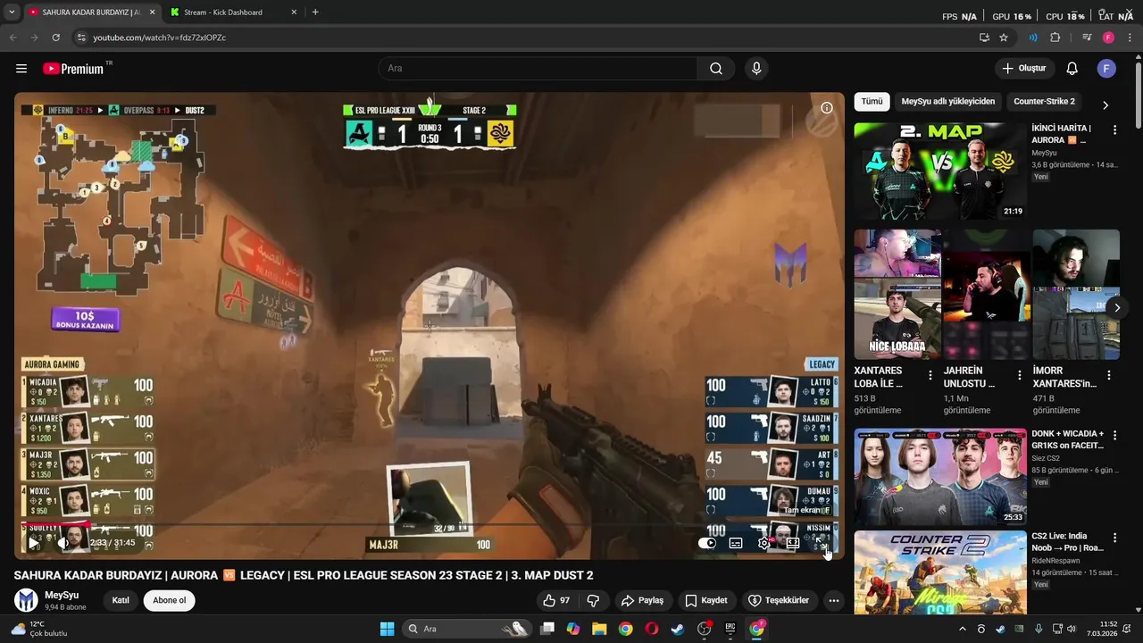This screenshot has height=643, width=1143.
Task: Open the MeySyu channel name link
Action: [x=62, y=595]
